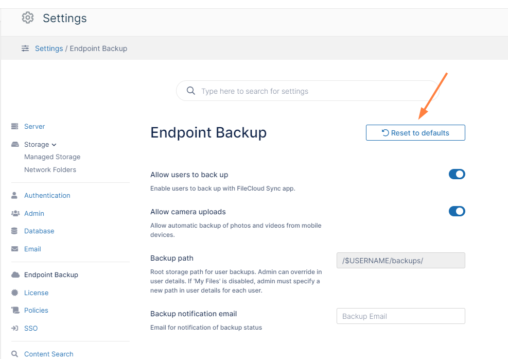Click the Admin group icon in sidebar
Viewport: 508px width, 359px height.
(15, 213)
